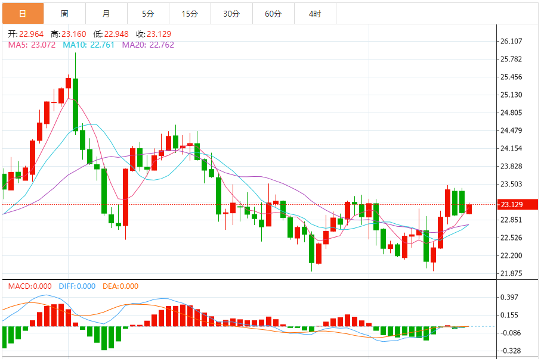
Task: Click the 0.155 MACD axis label
Action: pyautogui.click(x=509, y=316)
